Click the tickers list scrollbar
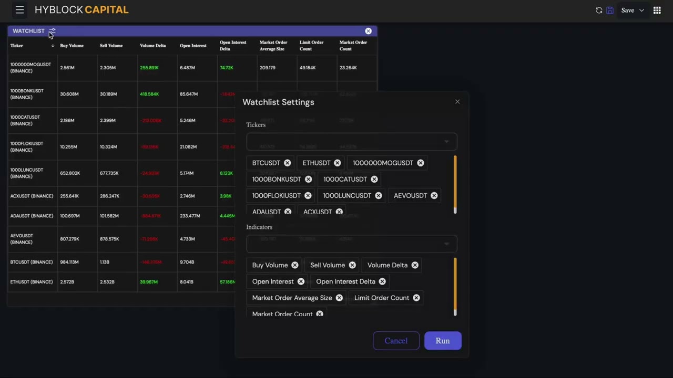This screenshot has width=673, height=378. pos(455,184)
